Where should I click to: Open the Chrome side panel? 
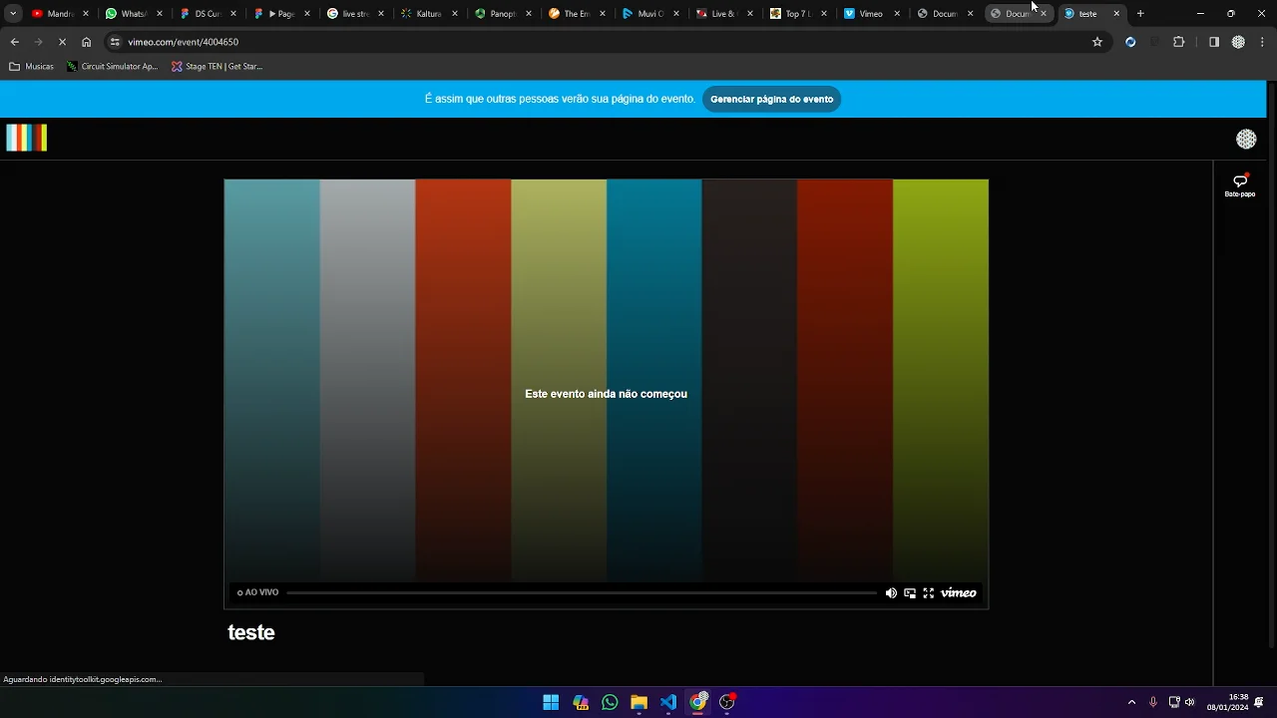pos(1214,42)
